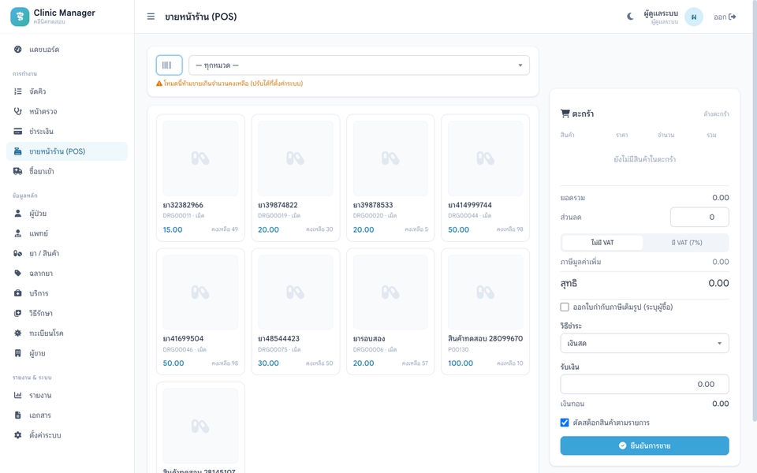Screen dimensions: 757x473
Task: Click the ส่วนลด discount input field
Action: [x=699, y=218]
